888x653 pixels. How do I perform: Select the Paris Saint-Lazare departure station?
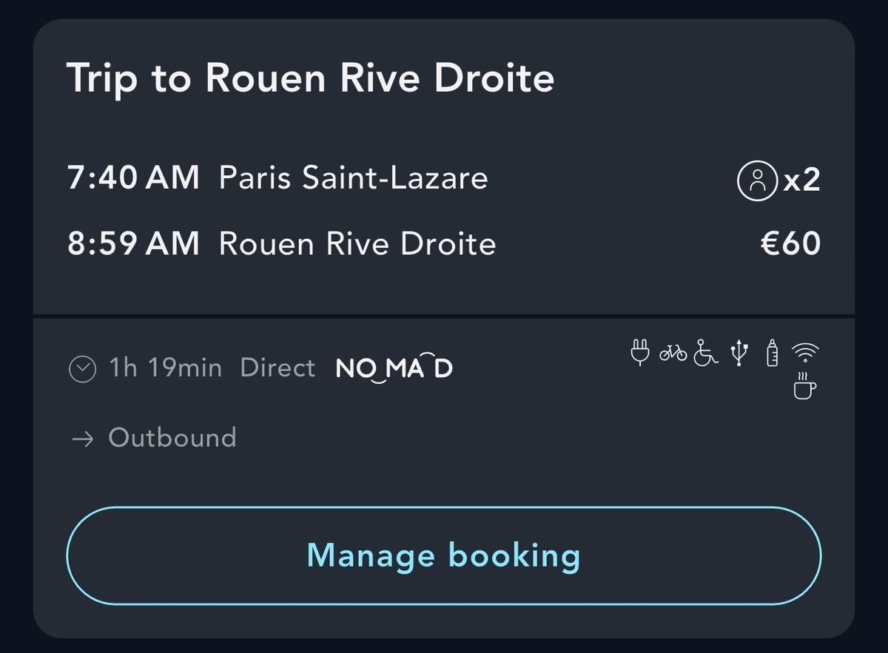353,178
